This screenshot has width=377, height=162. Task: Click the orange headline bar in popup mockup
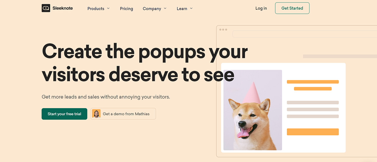(x=313, y=82)
